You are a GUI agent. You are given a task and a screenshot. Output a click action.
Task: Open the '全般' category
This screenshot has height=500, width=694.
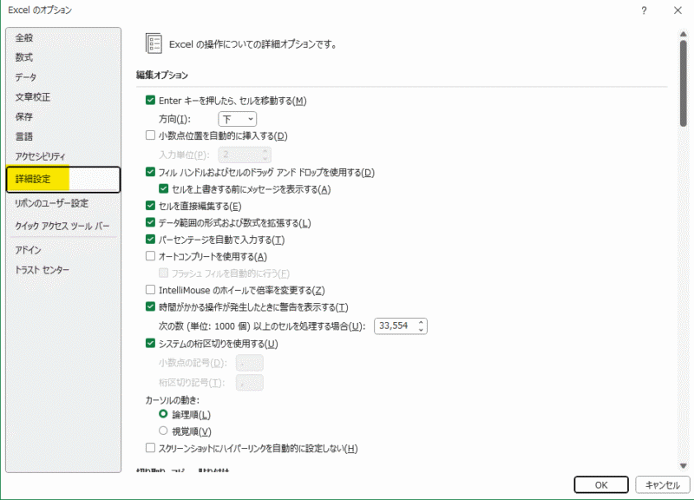pyautogui.click(x=63, y=37)
